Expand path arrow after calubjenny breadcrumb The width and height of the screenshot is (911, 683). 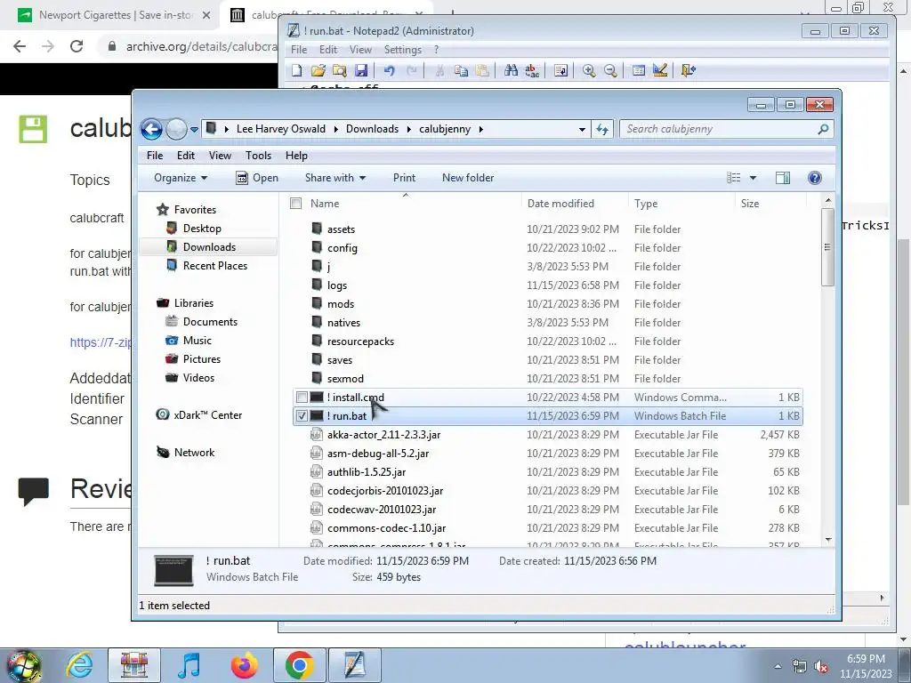[480, 129]
